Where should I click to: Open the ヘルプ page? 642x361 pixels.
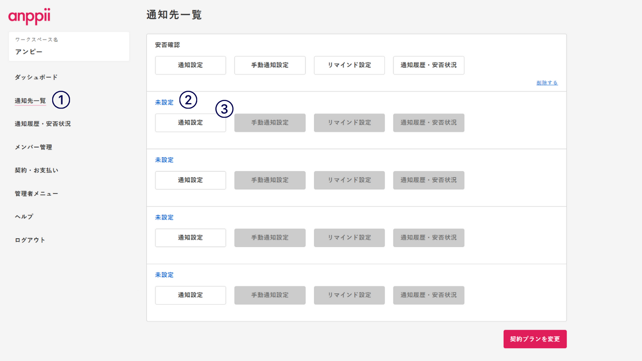tap(24, 217)
